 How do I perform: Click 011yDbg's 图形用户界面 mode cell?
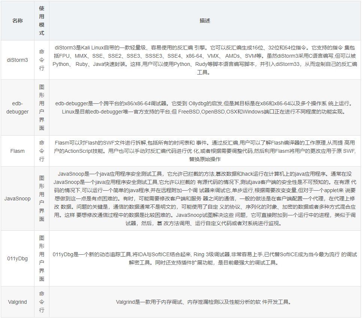pyautogui.click(x=41, y=258)
